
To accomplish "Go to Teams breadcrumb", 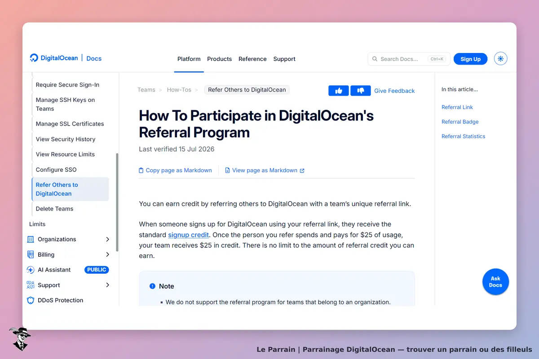I will pos(146,90).
